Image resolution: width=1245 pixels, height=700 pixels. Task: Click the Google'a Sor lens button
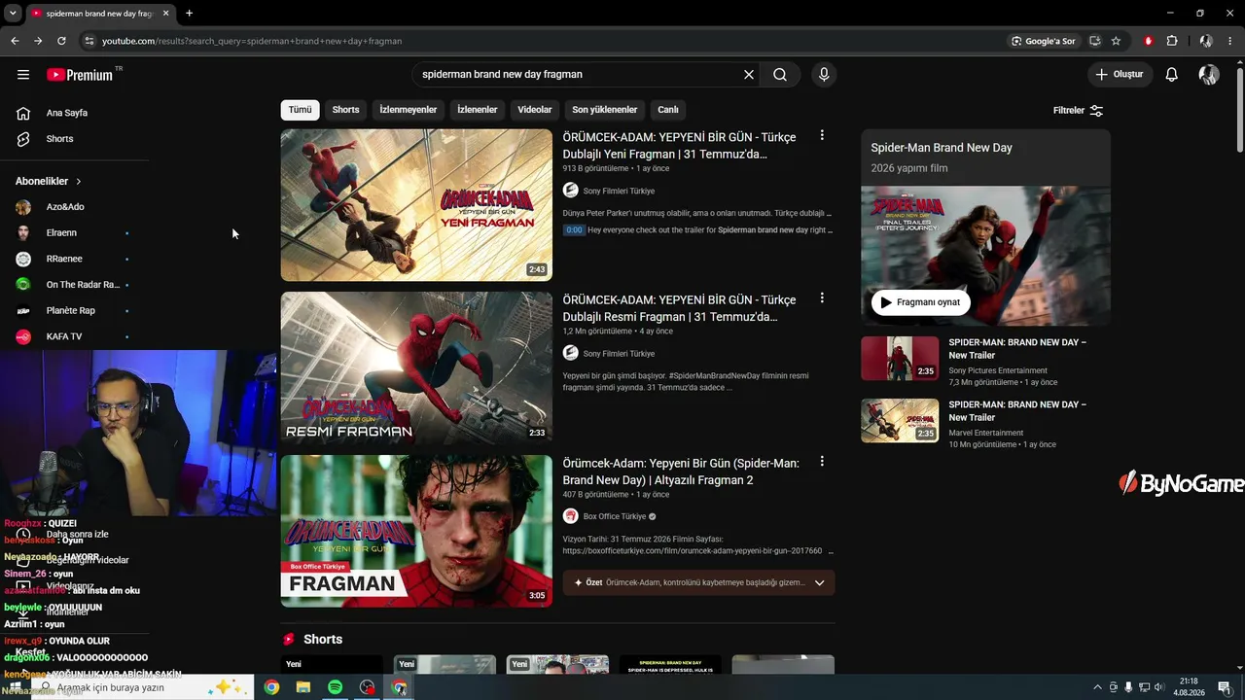1044,41
